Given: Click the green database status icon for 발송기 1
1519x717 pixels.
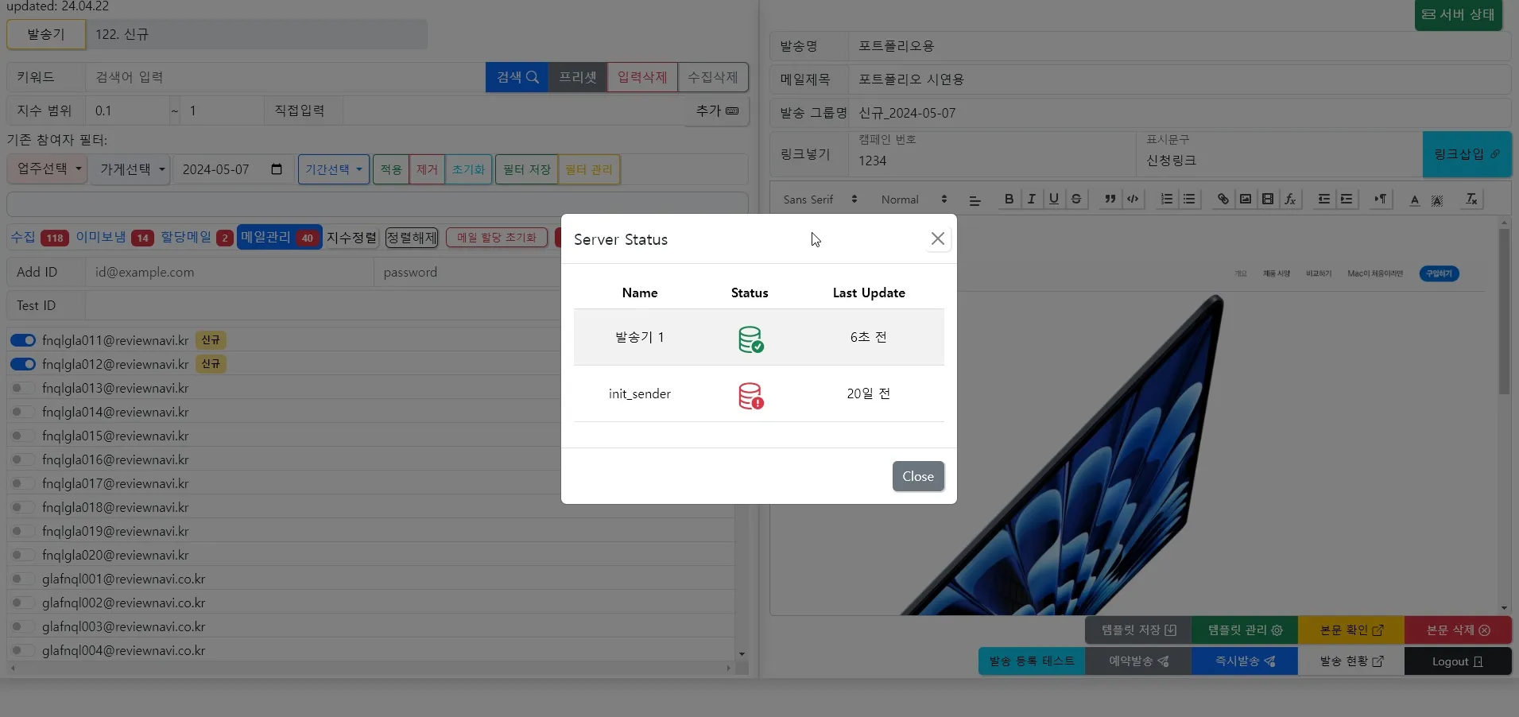Looking at the screenshot, I should point(750,339).
